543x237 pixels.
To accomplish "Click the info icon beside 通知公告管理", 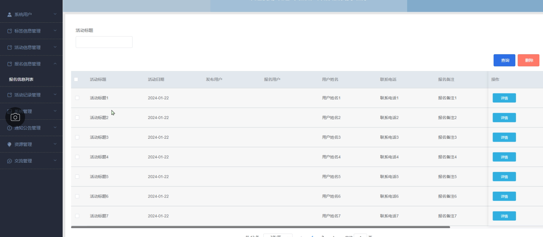I will point(10,128).
